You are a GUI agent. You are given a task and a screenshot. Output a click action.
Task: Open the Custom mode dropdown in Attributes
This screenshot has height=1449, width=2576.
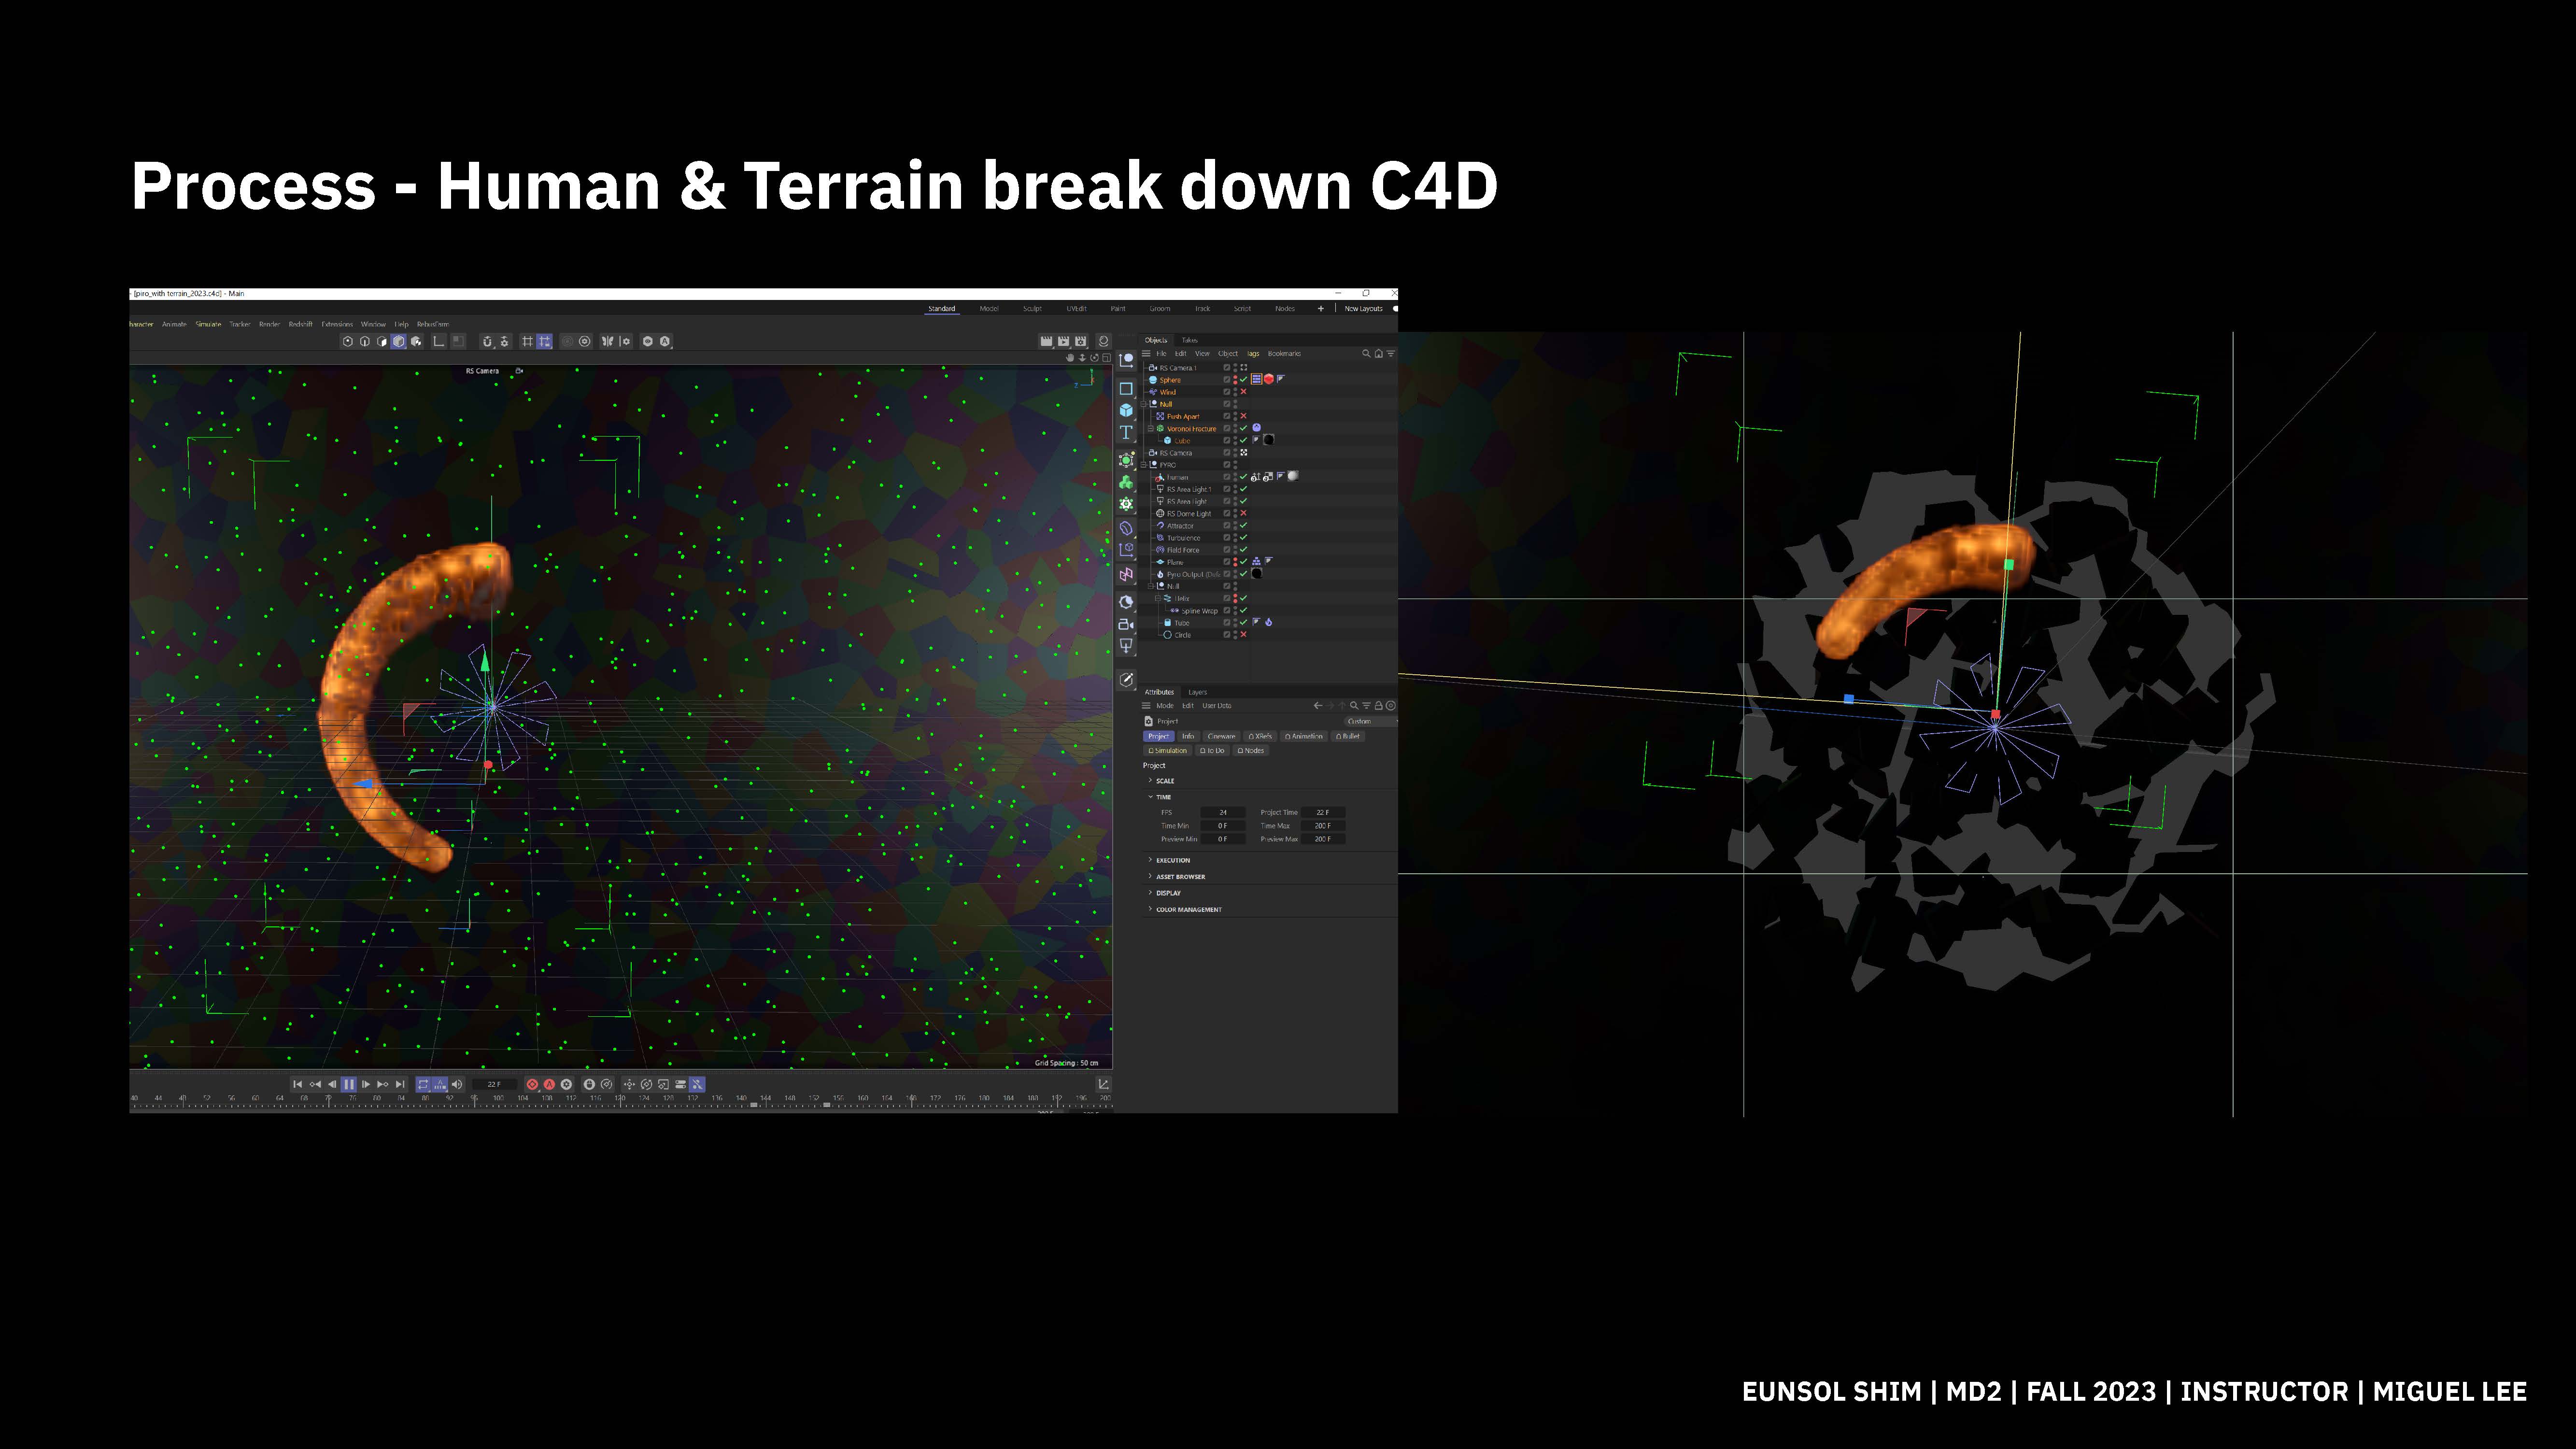(x=1368, y=721)
